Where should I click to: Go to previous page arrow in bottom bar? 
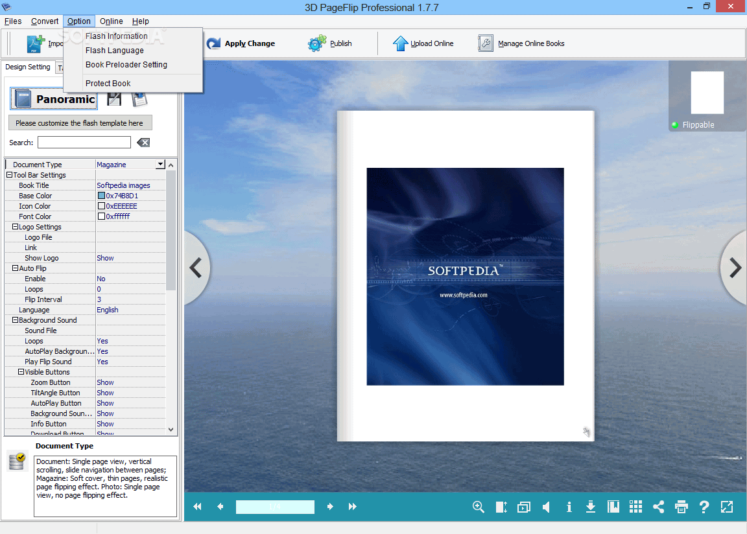tap(220, 506)
